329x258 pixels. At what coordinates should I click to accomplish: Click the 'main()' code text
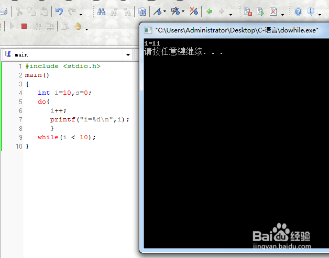(x=37, y=75)
